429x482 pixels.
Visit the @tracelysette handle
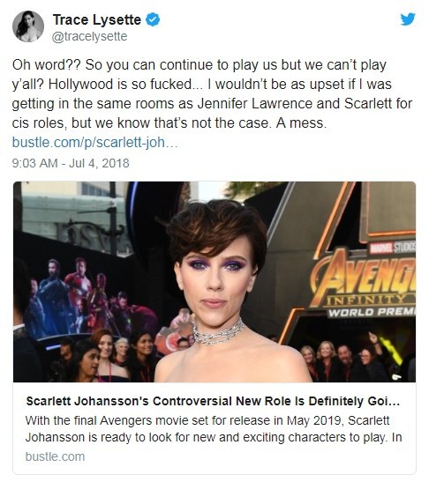pos(90,37)
